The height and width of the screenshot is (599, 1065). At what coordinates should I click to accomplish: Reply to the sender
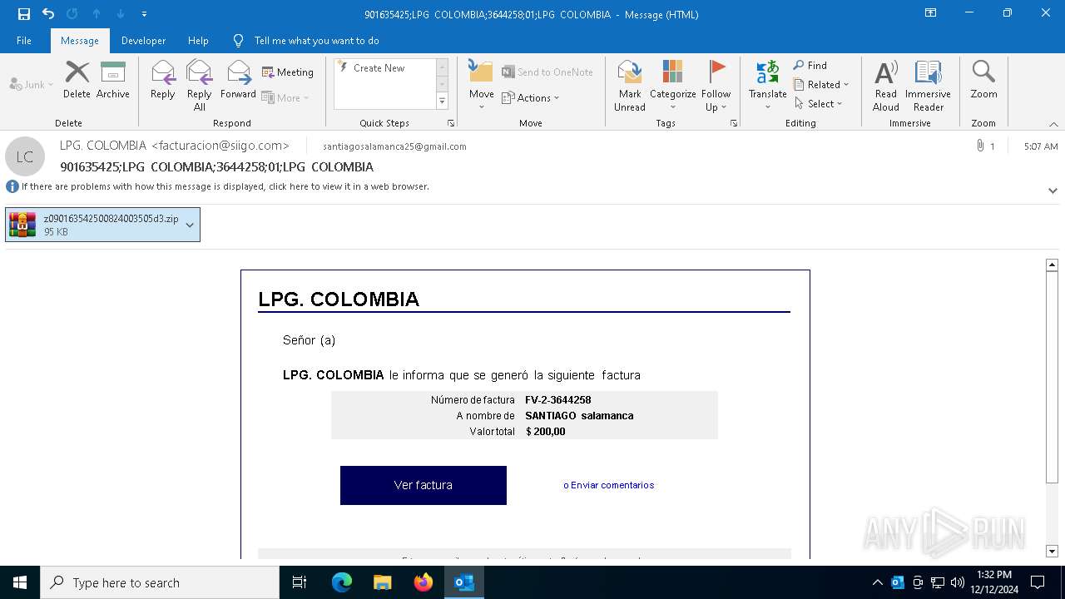point(163,80)
